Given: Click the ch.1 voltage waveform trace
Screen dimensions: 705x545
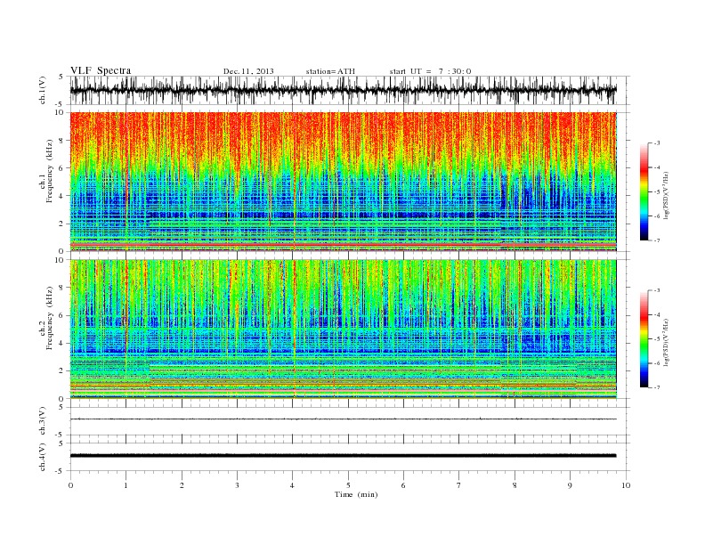Looking at the screenshot, I should [x=343, y=90].
